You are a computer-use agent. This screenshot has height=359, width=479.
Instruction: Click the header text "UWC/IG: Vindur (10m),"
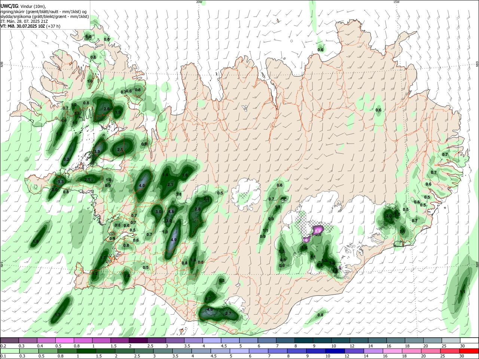[x=23, y=6]
